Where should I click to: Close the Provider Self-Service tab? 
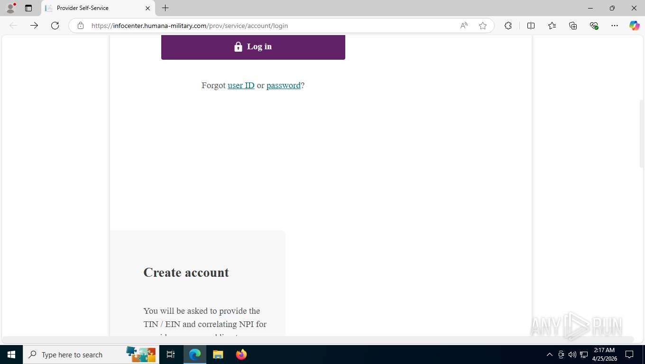click(147, 8)
